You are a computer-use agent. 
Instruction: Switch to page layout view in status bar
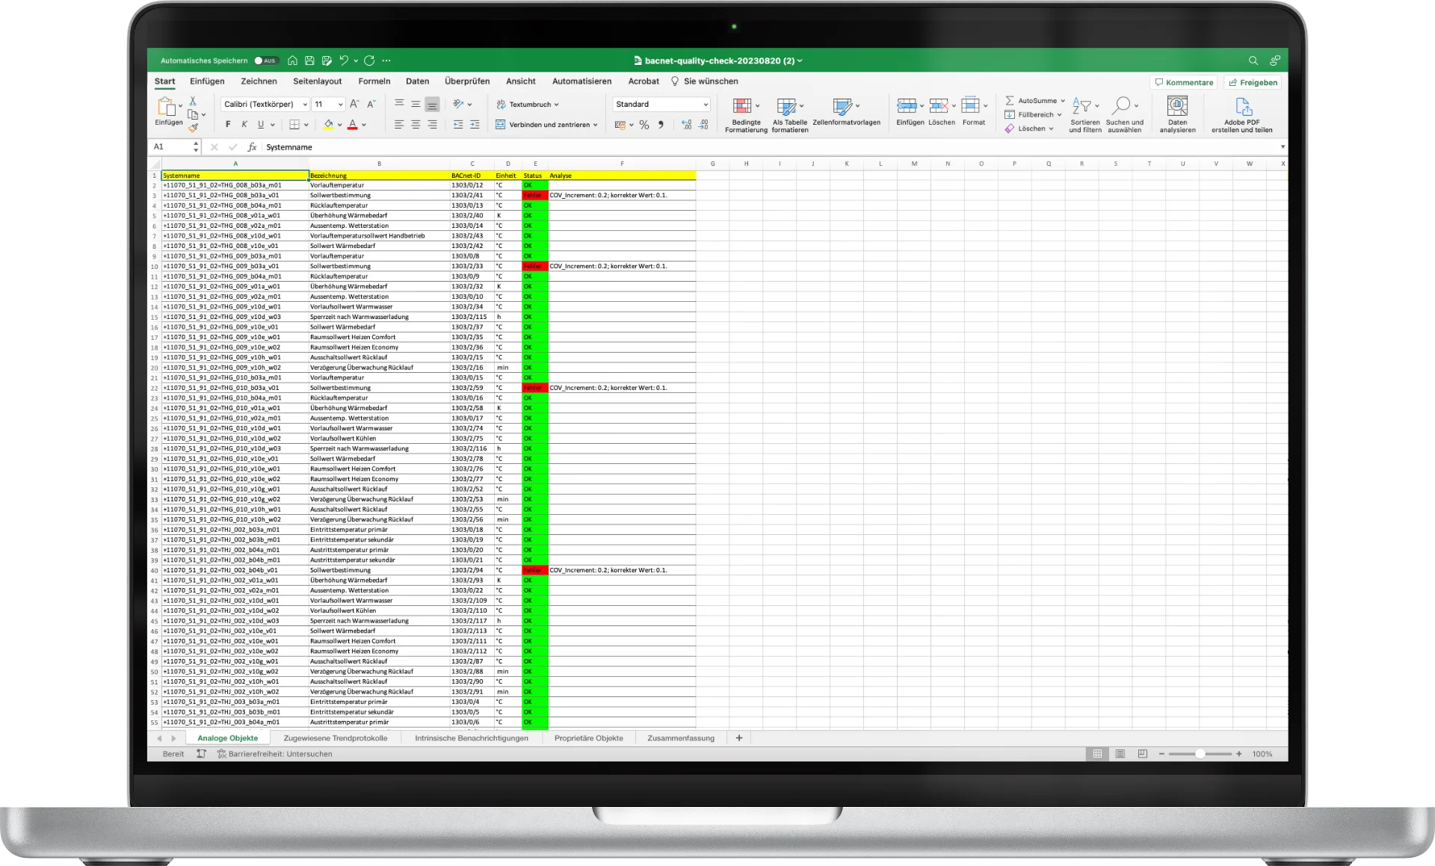(x=1120, y=754)
